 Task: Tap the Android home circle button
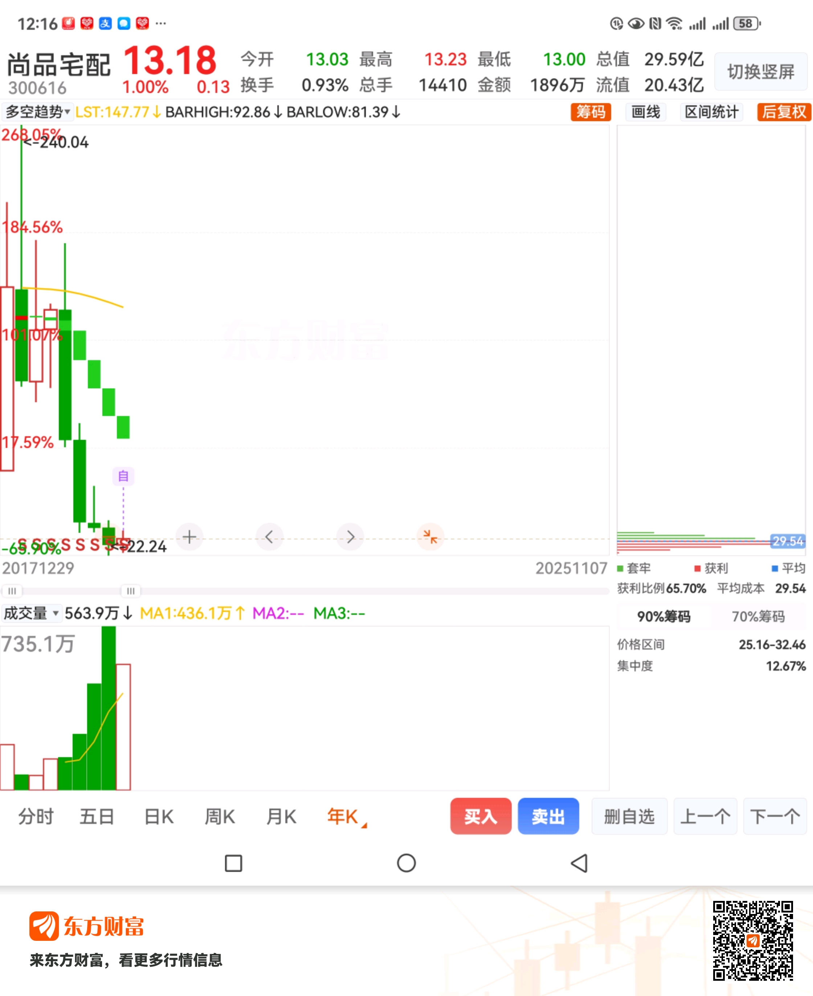406,863
